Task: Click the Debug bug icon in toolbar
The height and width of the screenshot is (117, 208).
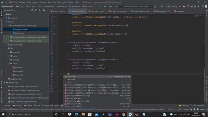Action: pyautogui.click(x=165, y=6)
